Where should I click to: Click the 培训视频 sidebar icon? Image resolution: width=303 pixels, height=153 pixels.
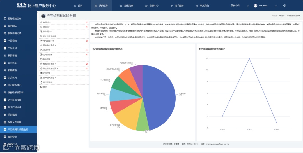[x=5, y=115]
